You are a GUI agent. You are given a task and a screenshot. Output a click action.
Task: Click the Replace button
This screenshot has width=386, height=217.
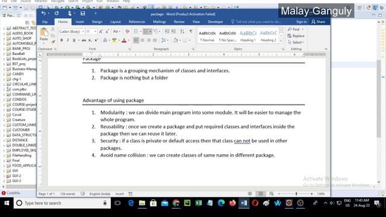296,36
